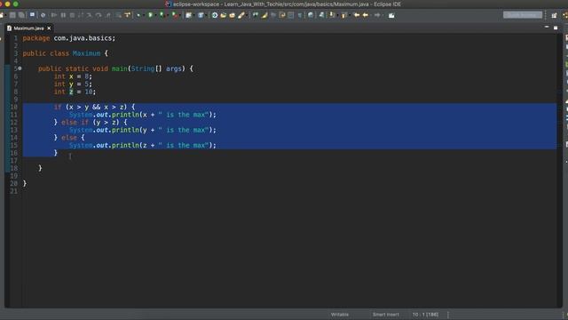
Task: Click the Suspend debug icon
Action: tap(63, 15)
